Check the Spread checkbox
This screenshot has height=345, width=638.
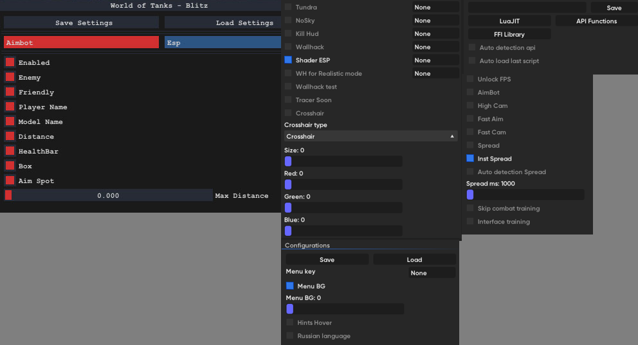tap(470, 145)
